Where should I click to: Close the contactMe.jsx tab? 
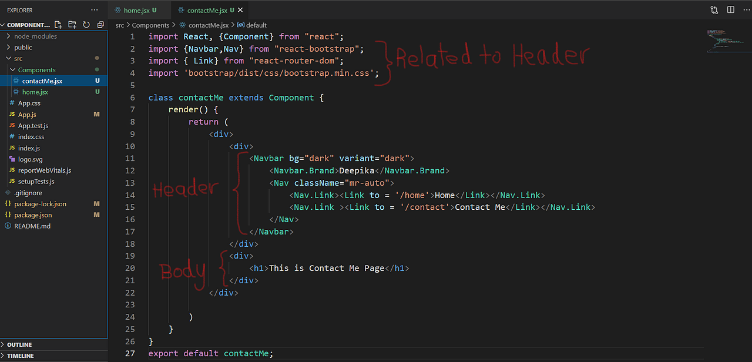[240, 9]
